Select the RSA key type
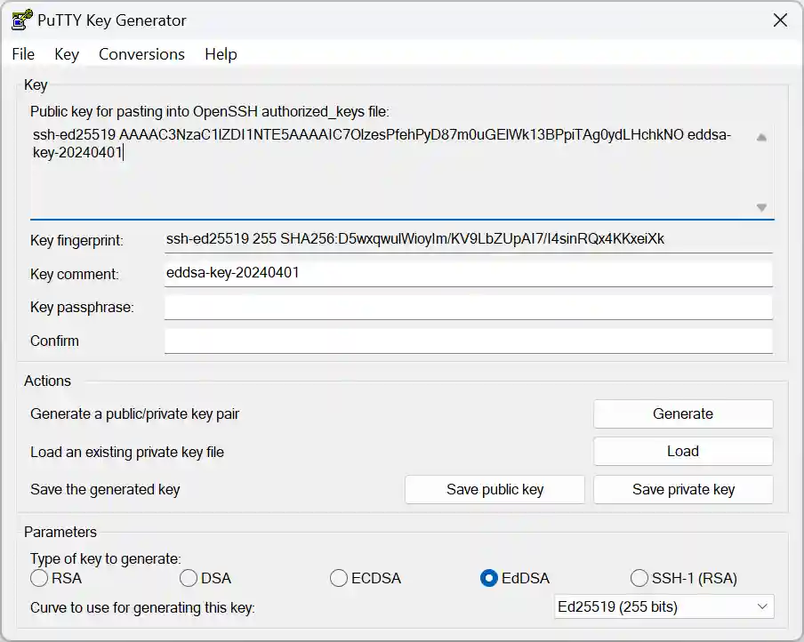This screenshot has width=804, height=642. [x=39, y=577]
